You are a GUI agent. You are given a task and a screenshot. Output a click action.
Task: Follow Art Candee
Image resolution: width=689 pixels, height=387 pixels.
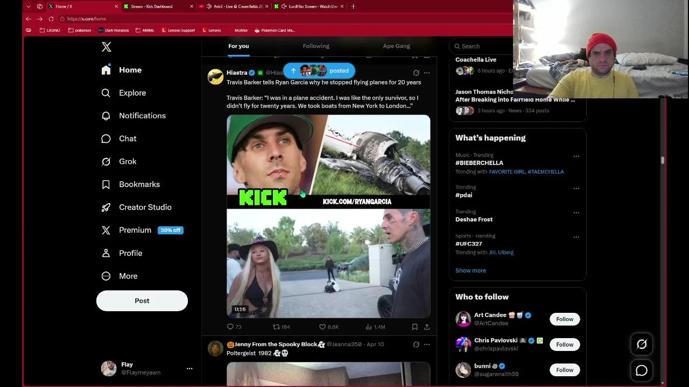pos(565,319)
